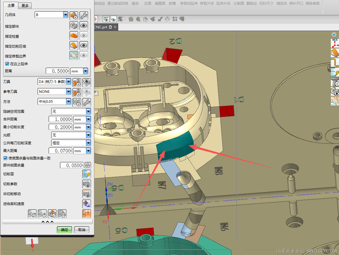Click the gear icon at top right of viewport
This screenshot has height=255, width=339.
pyautogui.click(x=334, y=34)
